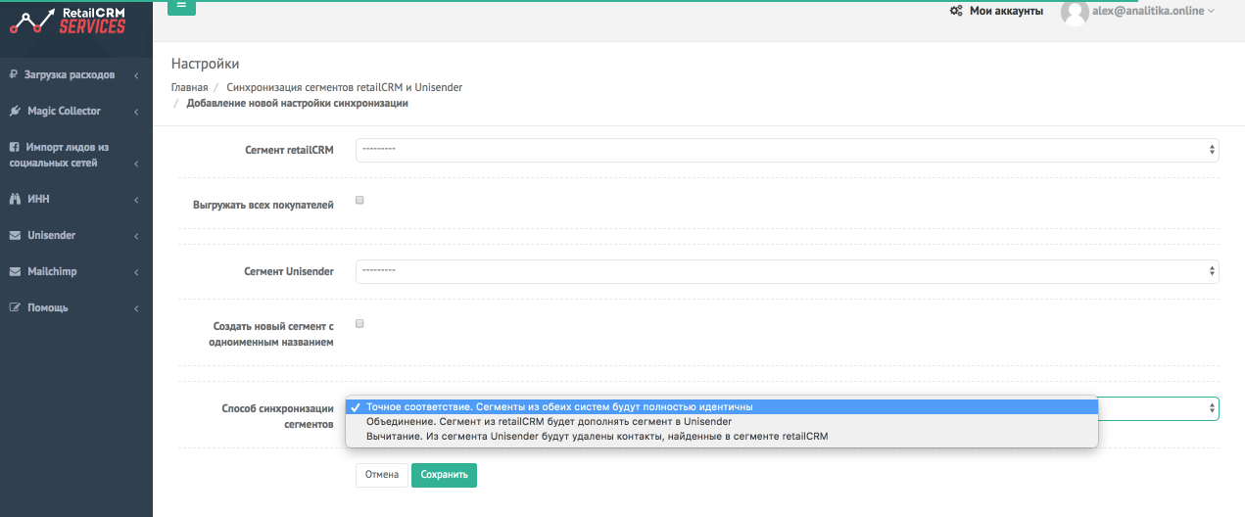Go to Главная breadcrumb link
The width and height of the screenshot is (1245, 517).
(190, 87)
